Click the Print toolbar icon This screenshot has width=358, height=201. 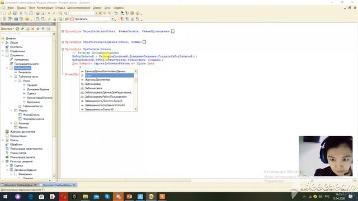37,13
